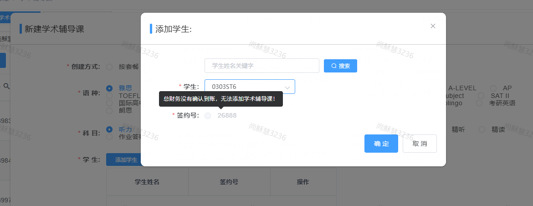Close the 添加学生 dialog with X
This screenshot has width=533, height=206.
click(x=433, y=26)
